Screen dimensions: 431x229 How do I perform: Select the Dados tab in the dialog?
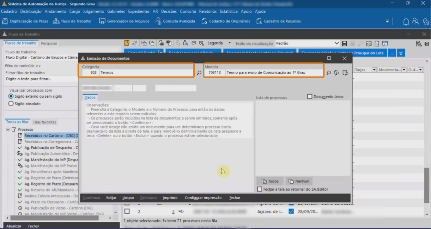[90, 97]
